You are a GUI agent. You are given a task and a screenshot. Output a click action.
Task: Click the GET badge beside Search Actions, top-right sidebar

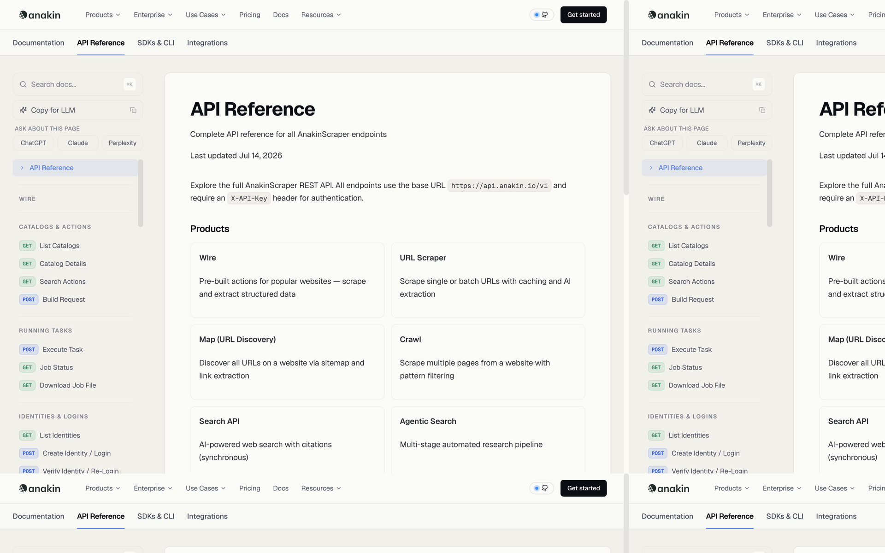pos(656,282)
